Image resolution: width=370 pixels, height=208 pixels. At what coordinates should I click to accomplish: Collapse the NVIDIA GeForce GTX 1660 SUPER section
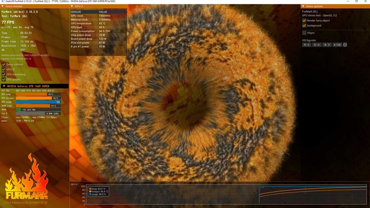[x=4, y=86]
